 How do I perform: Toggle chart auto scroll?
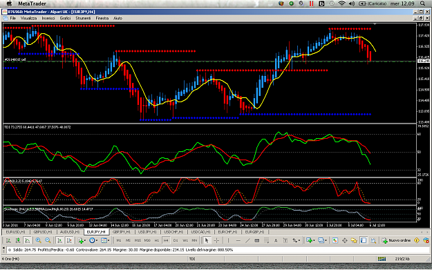(59, 240)
